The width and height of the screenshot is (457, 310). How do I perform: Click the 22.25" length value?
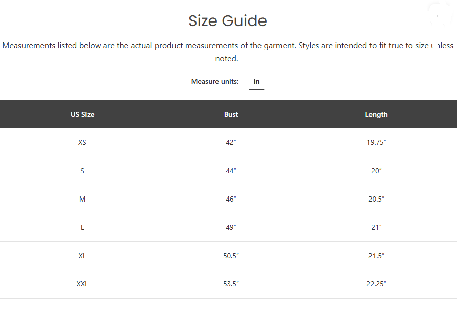point(376,284)
